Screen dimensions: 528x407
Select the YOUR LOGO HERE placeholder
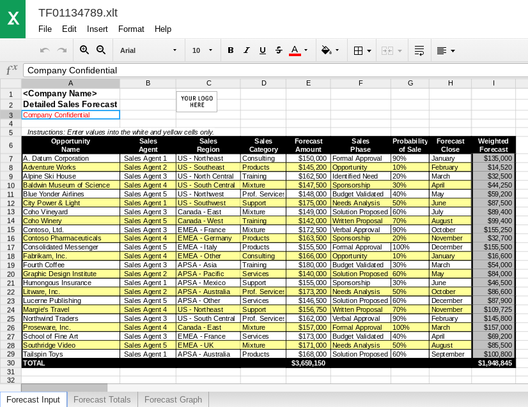click(x=197, y=101)
